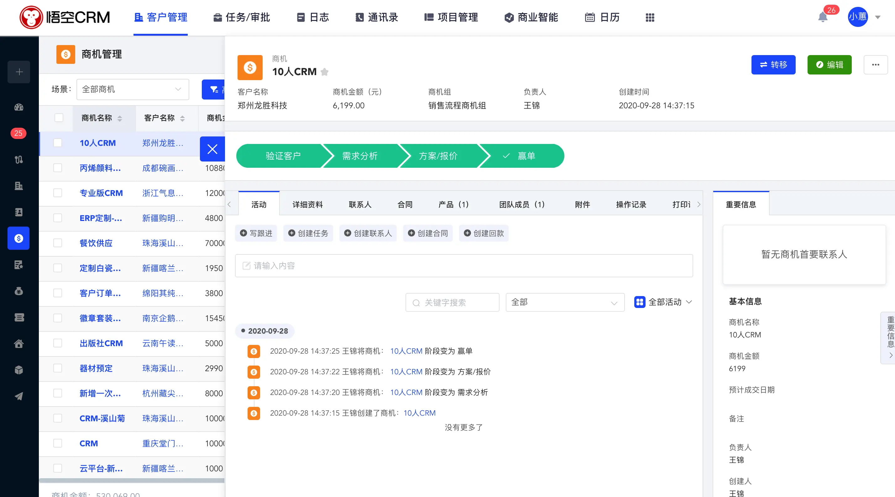The height and width of the screenshot is (497, 895).
Task: Open the notifications bell with 26 badge
Action: (x=822, y=16)
